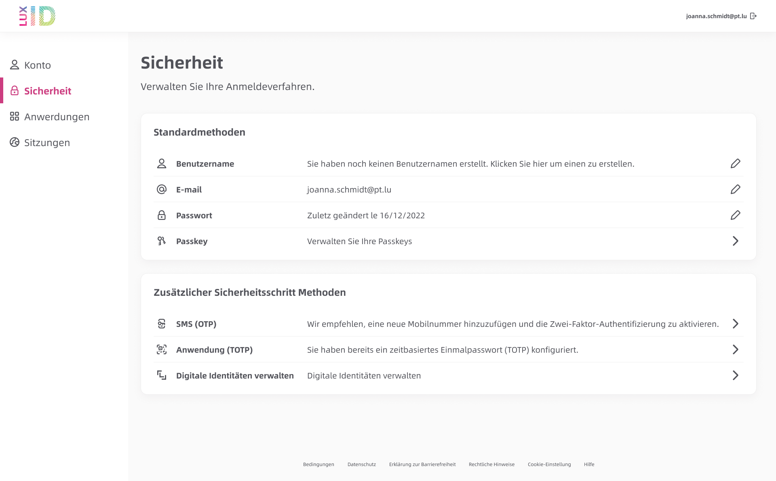Click the text about creating a Benutzername

tap(470, 164)
